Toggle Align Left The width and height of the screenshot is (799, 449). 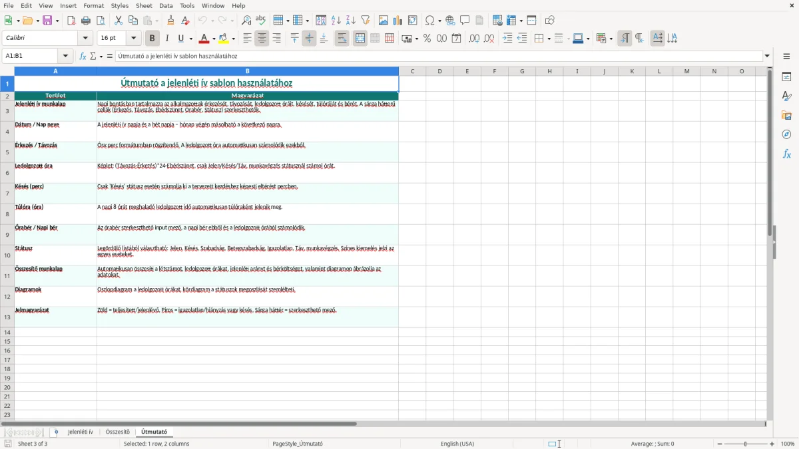click(247, 39)
